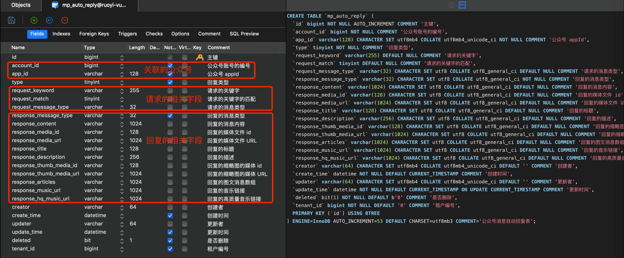
Task: Expand data type selector for create_time
Action: coord(122,216)
